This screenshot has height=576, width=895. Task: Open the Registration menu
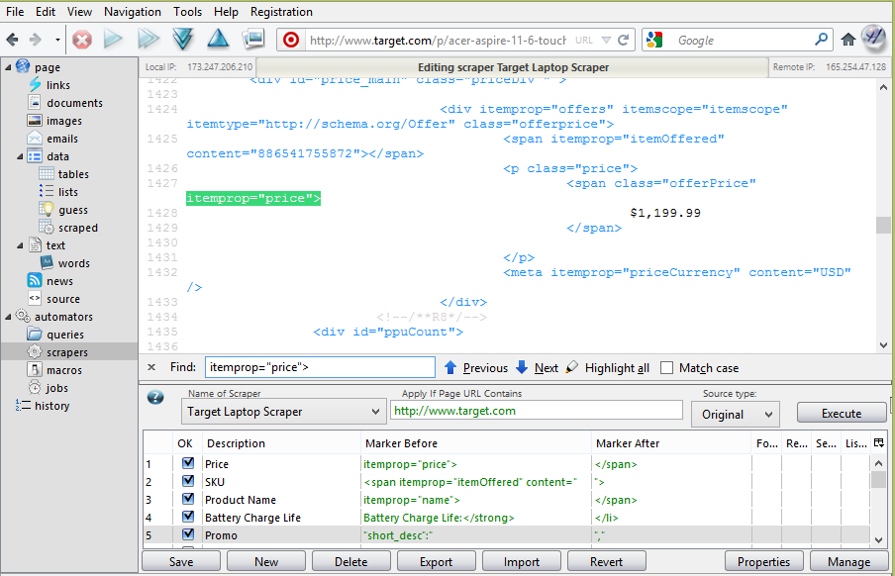pos(281,12)
